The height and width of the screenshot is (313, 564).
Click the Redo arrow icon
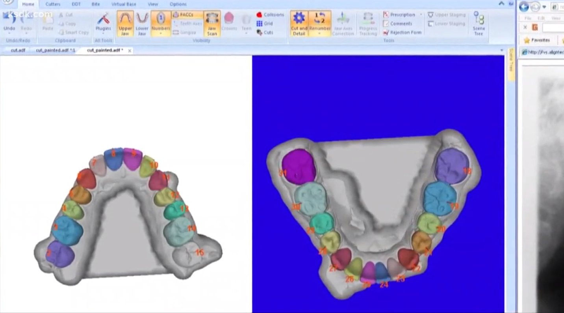26,18
